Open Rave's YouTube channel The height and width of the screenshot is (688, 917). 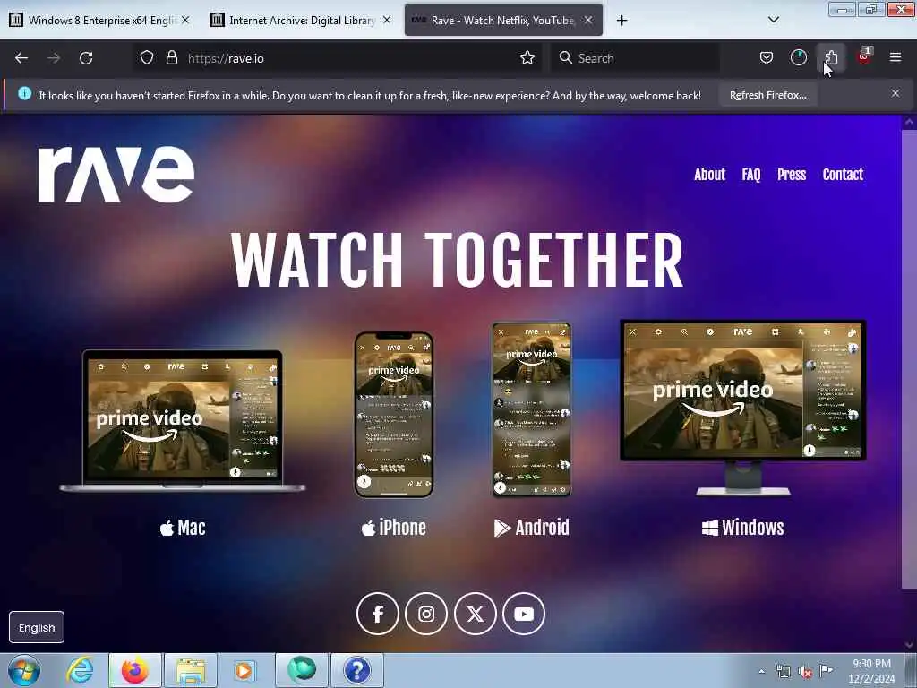point(524,614)
